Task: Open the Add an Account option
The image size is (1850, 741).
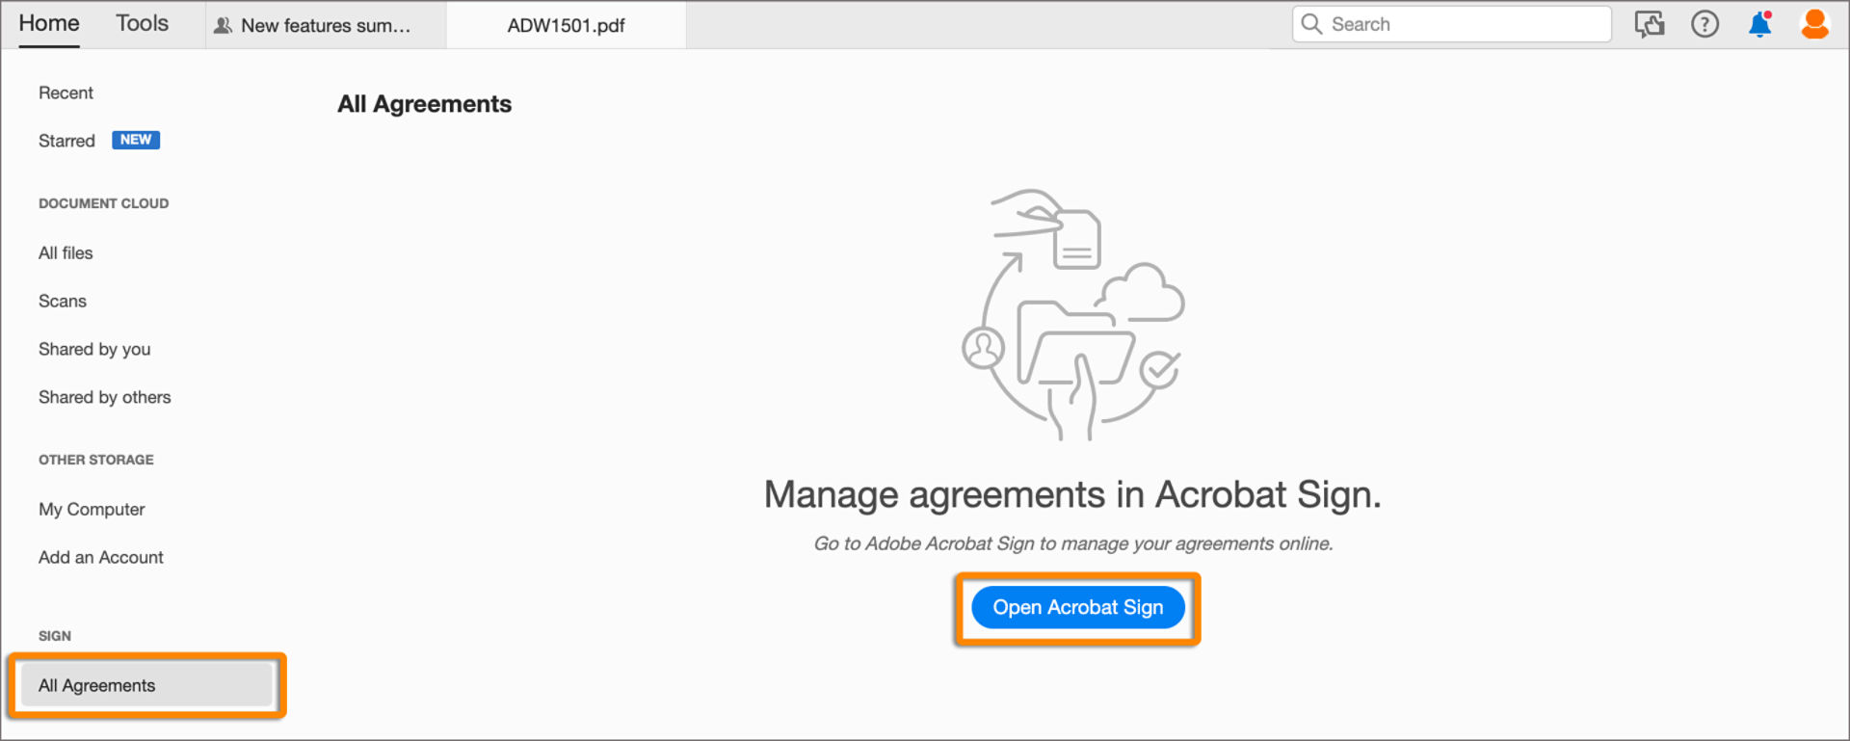Action: [100, 557]
